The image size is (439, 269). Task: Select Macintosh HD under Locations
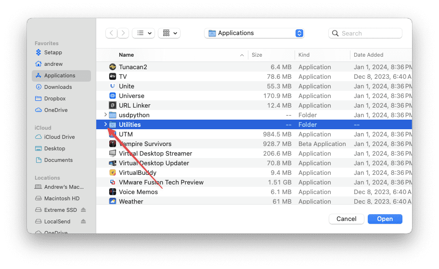coord(61,198)
